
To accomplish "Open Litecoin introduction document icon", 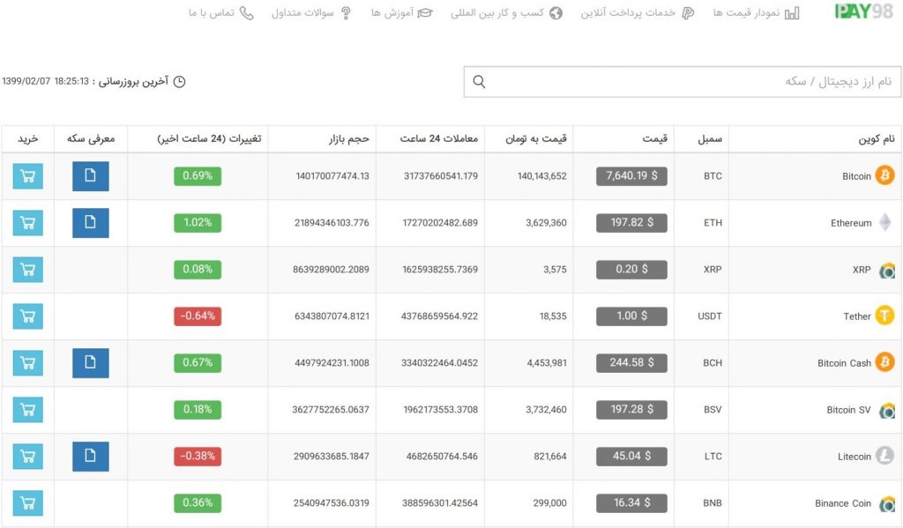I will (x=91, y=456).
